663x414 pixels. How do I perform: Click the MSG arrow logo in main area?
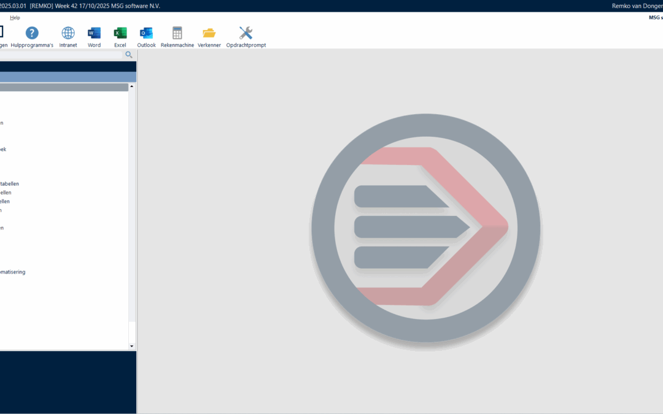425,228
